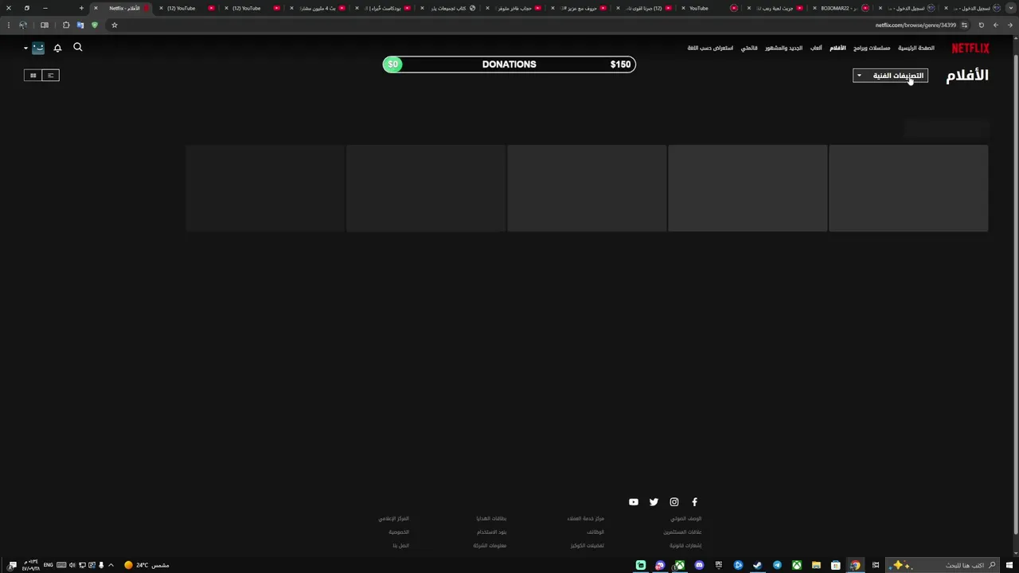This screenshot has width=1019, height=573.
Task: Open the التصنيفات الفنية genre dropdown
Action: (x=890, y=76)
